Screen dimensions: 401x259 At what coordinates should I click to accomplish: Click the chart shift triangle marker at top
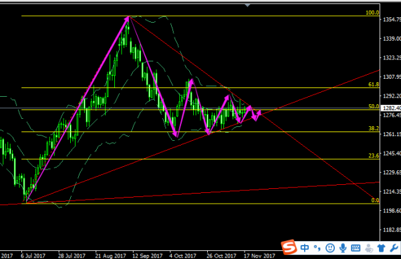[247, 5]
